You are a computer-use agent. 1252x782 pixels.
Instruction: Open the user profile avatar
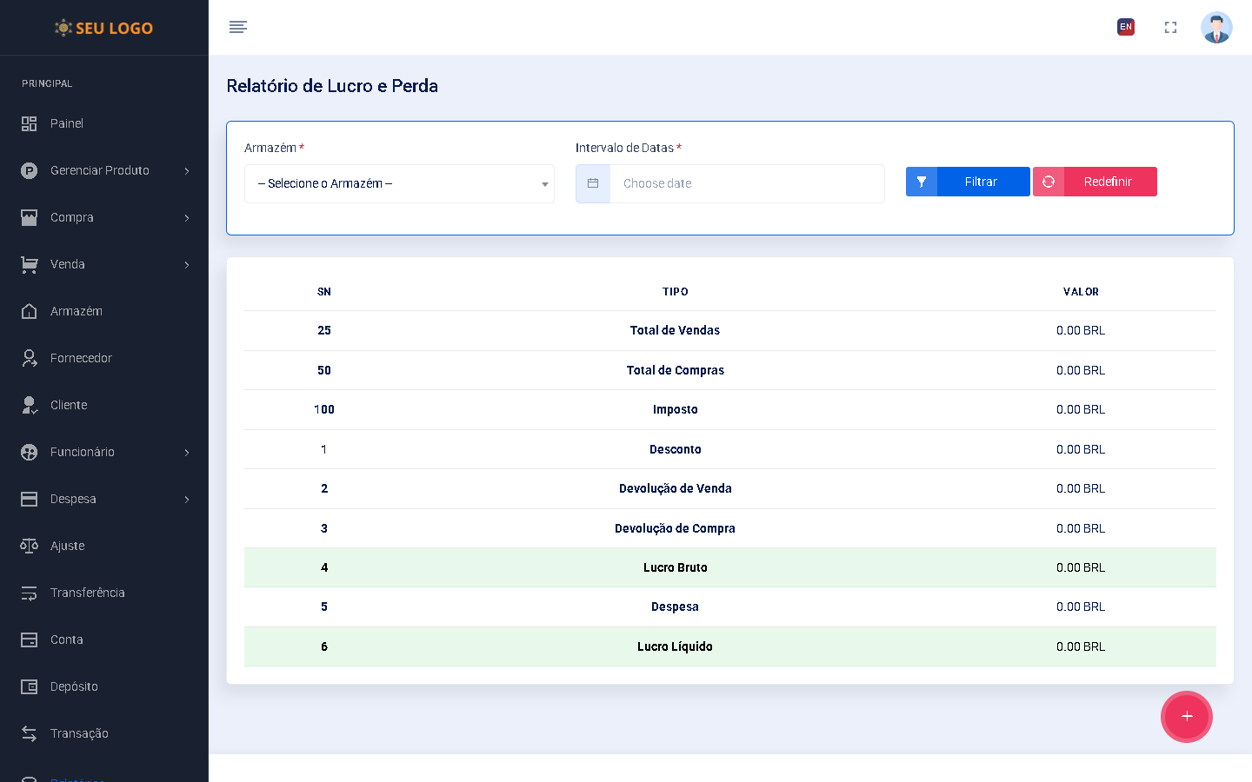click(x=1216, y=28)
